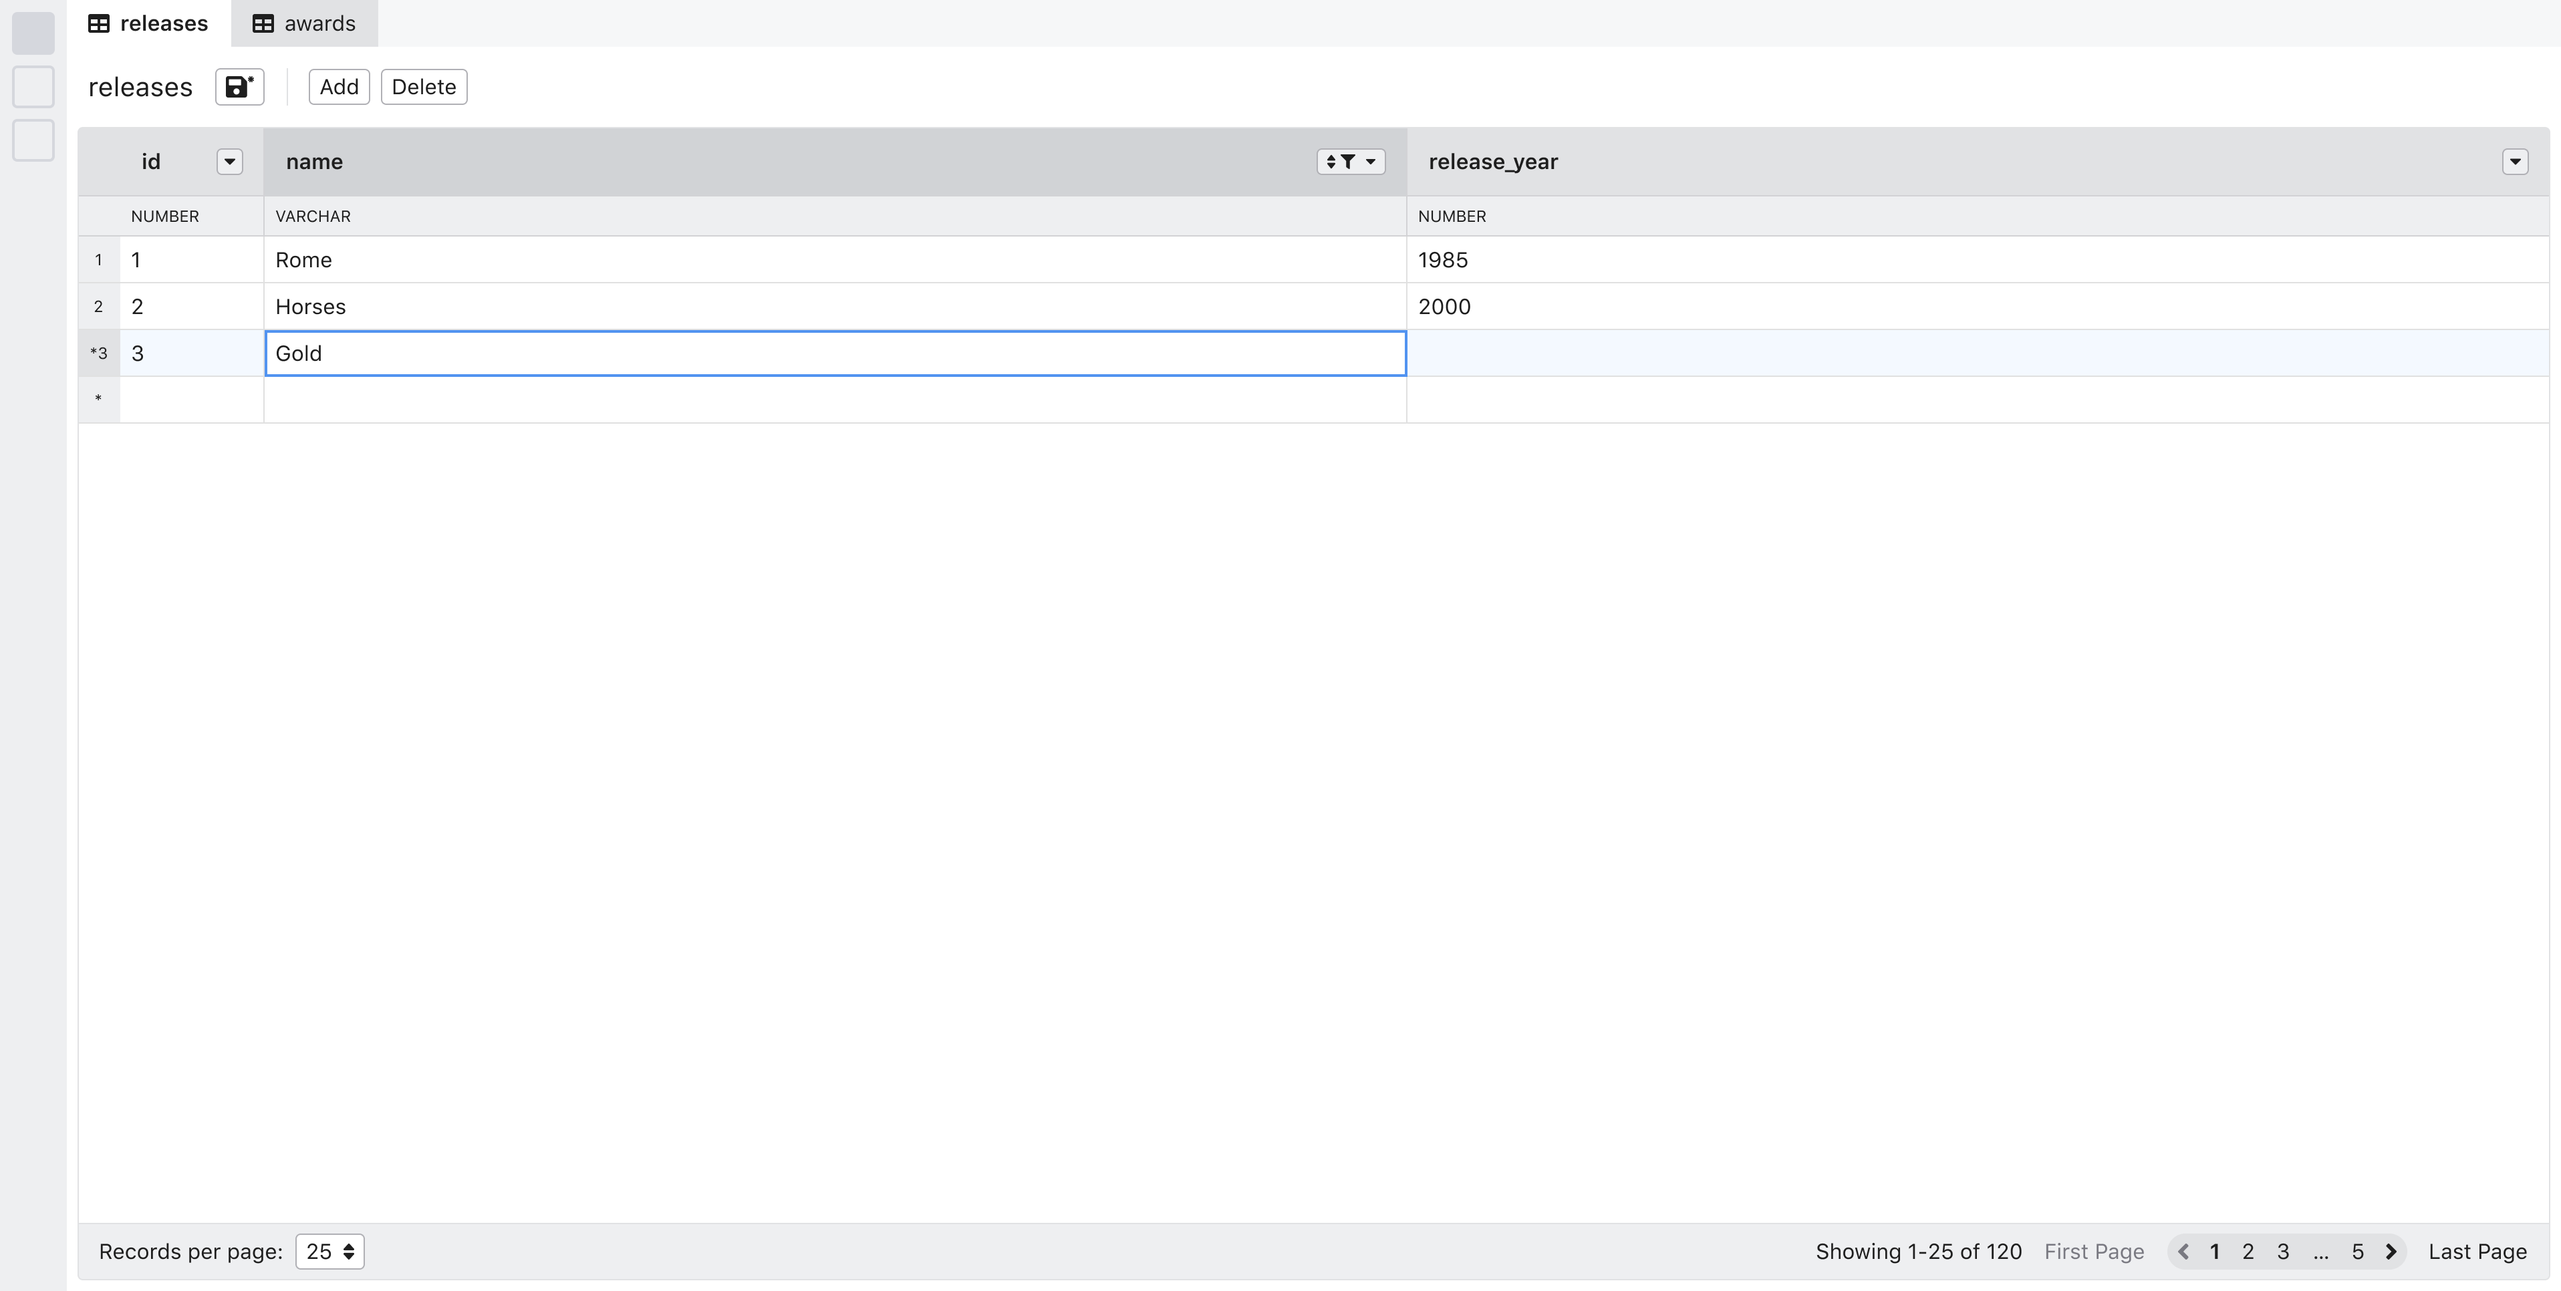Go to the next page arrow

click(x=2391, y=1252)
